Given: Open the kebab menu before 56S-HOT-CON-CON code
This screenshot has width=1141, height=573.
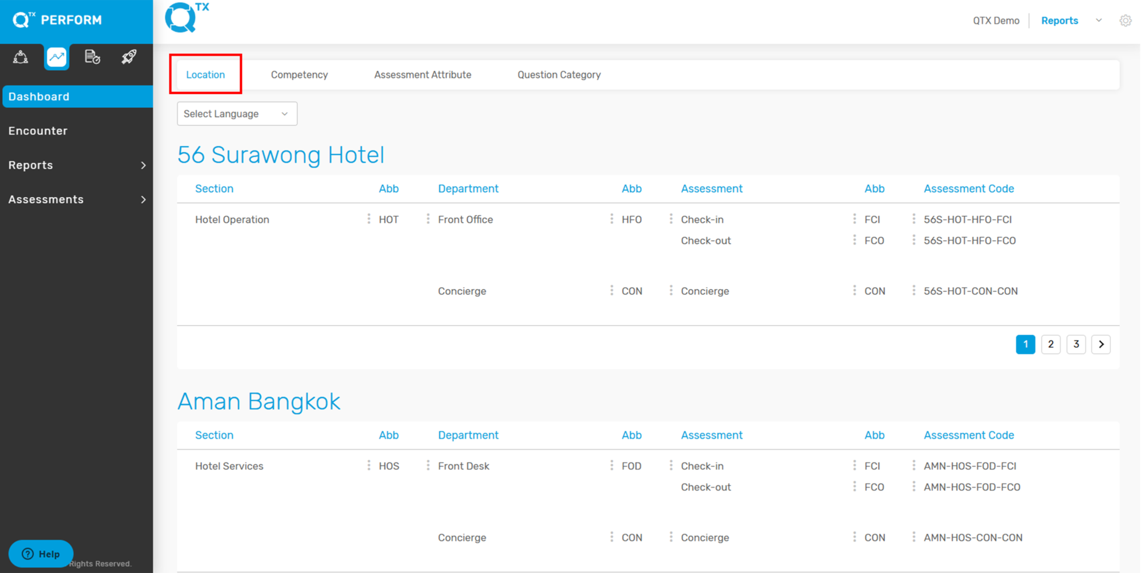Looking at the screenshot, I should 913,291.
